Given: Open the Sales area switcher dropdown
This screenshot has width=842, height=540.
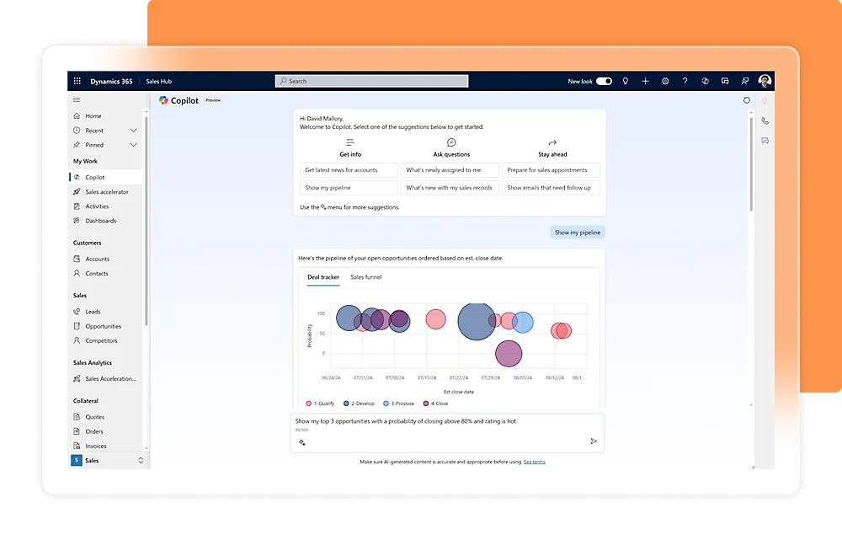Looking at the screenshot, I should coord(140,461).
